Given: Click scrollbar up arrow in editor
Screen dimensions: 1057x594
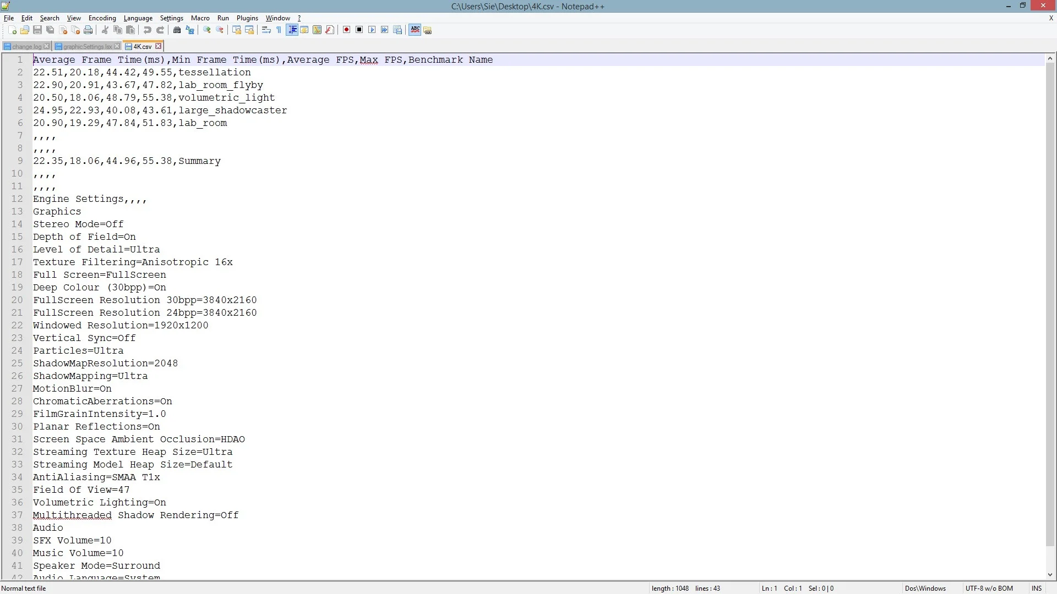Looking at the screenshot, I should tap(1050, 58).
